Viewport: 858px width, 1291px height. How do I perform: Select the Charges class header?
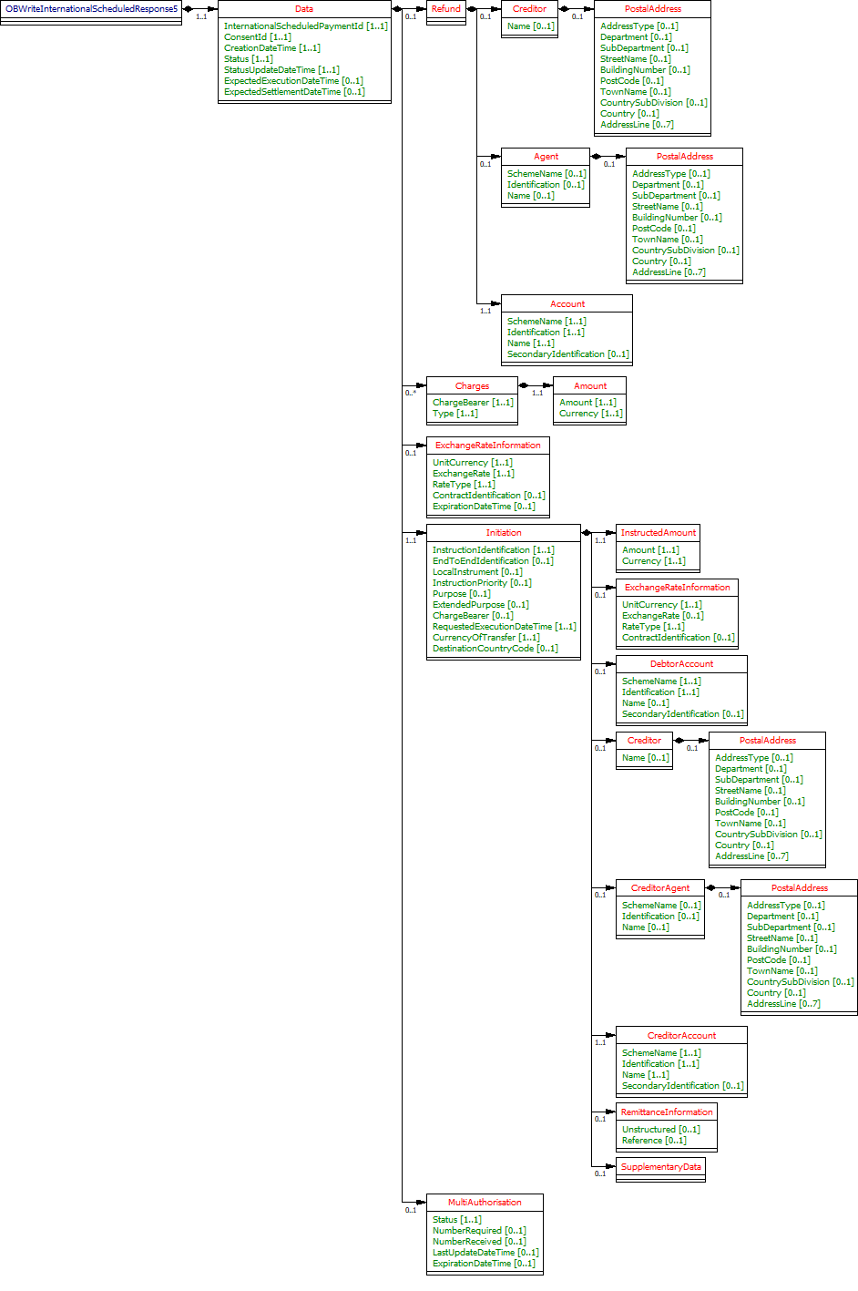472,386
